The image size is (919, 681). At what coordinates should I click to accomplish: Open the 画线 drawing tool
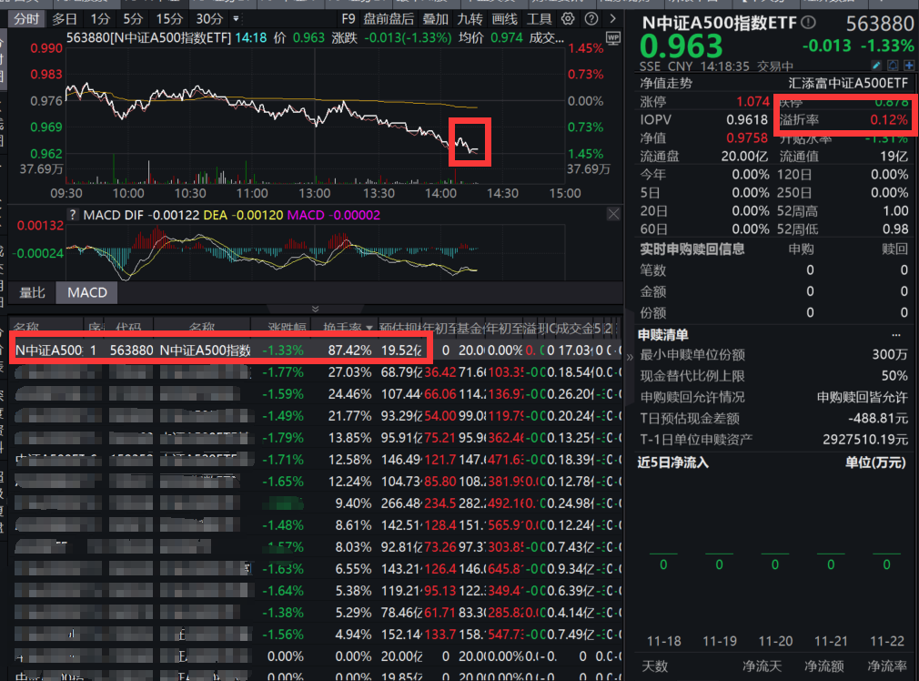pyautogui.click(x=504, y=19)
